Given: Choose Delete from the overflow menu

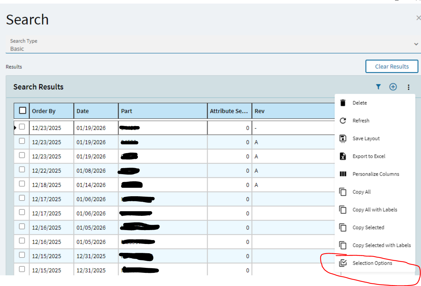Looking at the screenshot, I should pos(375,103).
